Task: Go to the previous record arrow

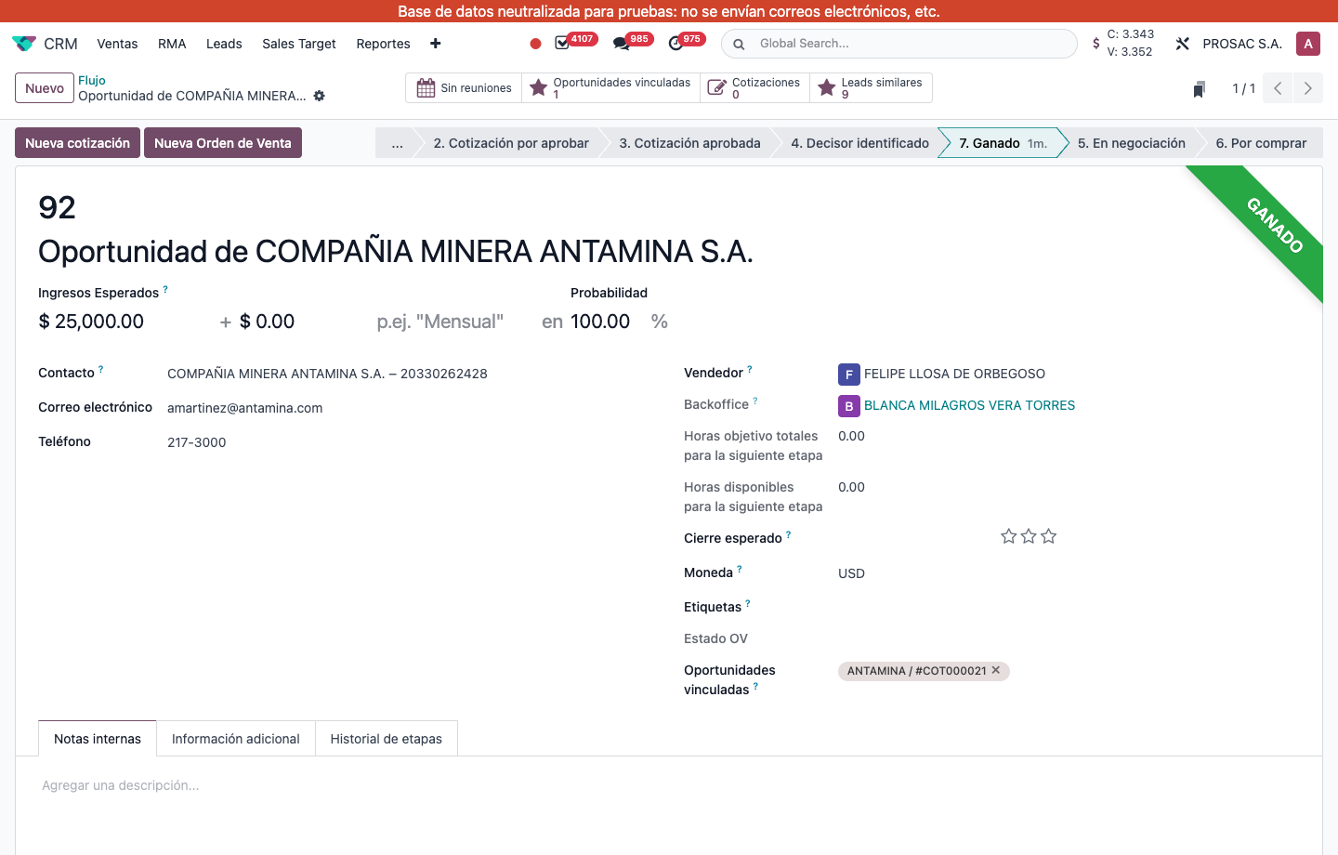Action: [x=1278, y=88]
